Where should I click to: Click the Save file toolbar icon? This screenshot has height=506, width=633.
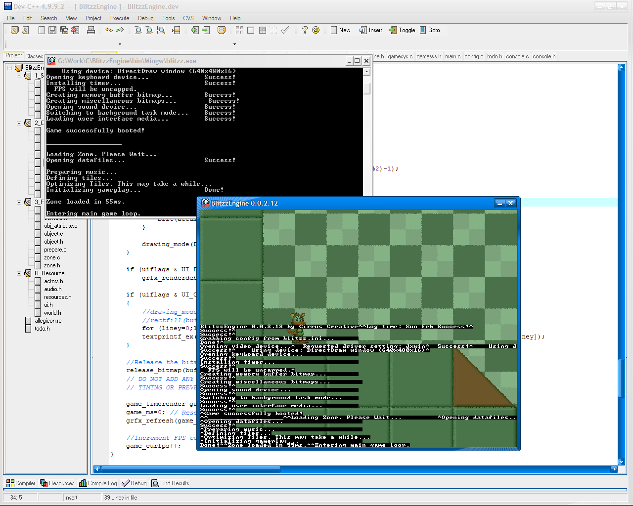52,30
